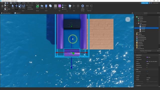Activate the Rotate tool
The height and width of the screenshot is (90, 160).
23,6
